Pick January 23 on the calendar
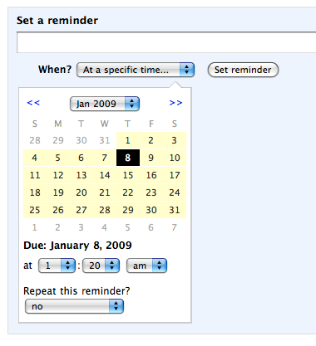The image size is (316, 346). click(151, 192)
